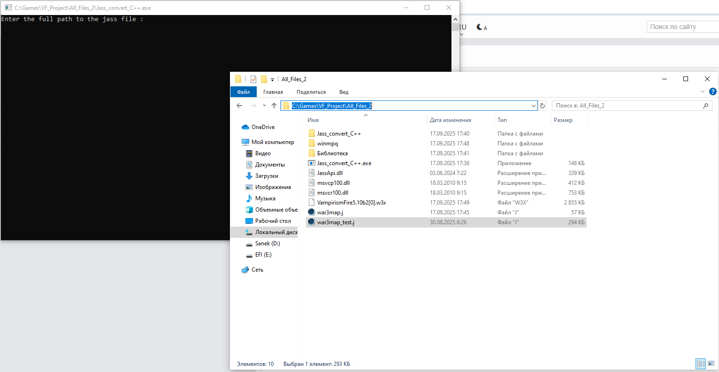The width and height of the screenshot is (719, 372).
Task: Switch Explorer to the large thumbnails view
Action: click(x=711, y=364)
